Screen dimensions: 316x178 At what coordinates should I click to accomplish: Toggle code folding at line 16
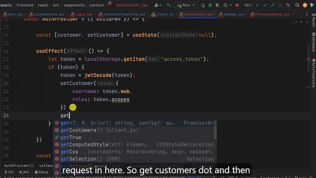[x=22, y=51]
